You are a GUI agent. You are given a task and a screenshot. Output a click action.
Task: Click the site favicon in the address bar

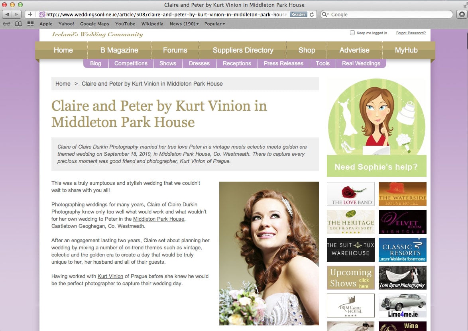pyautogui.click(x=42, y=14)
